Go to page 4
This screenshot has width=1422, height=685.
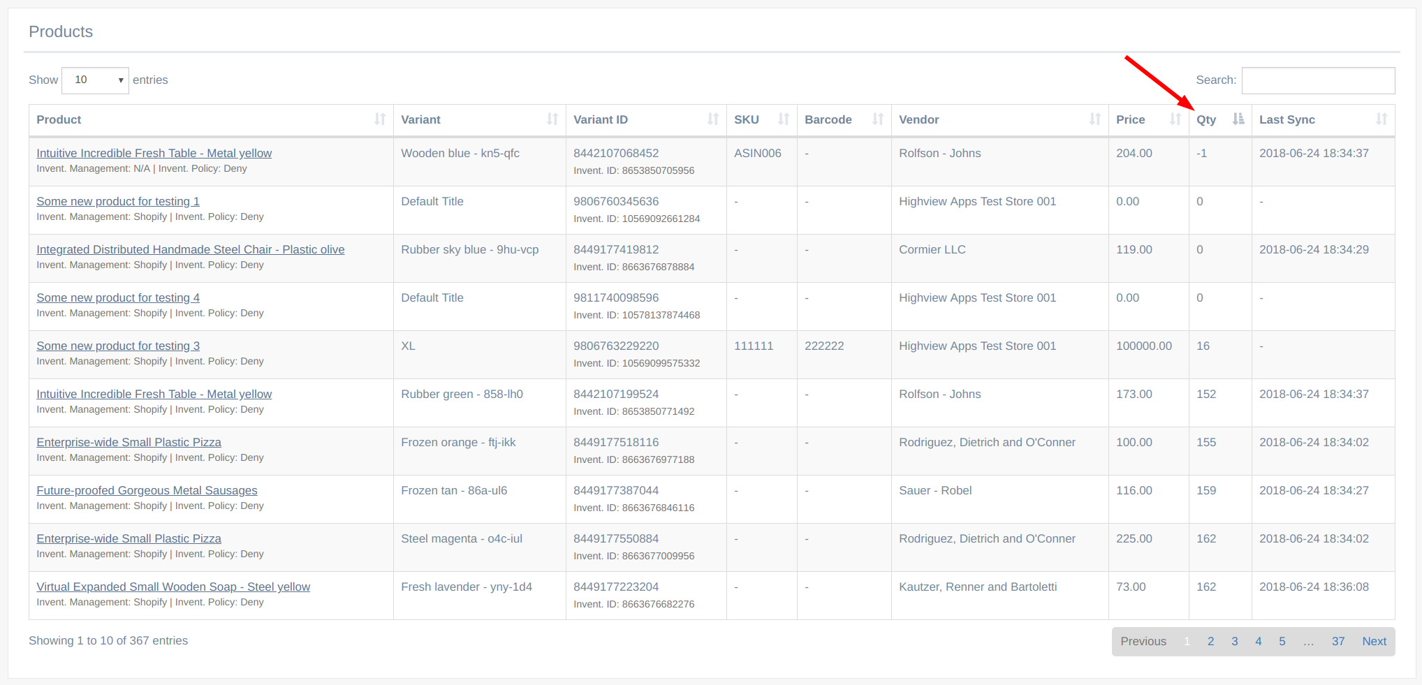pyautogui.click(x=1258, y=641)
